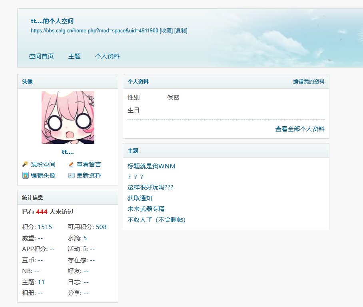Click the 主题 count 11

(41, 282)
